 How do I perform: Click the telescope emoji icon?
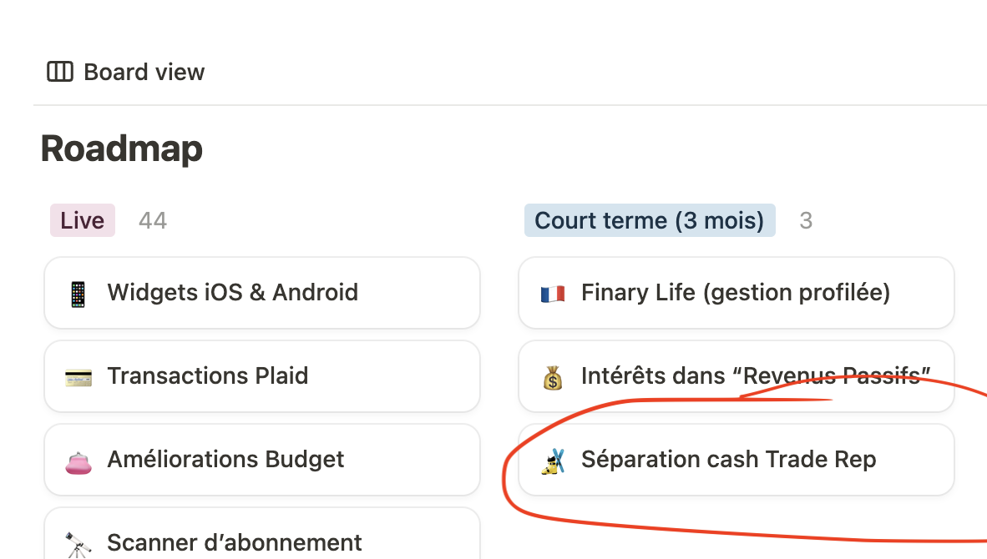coord(78,544)
